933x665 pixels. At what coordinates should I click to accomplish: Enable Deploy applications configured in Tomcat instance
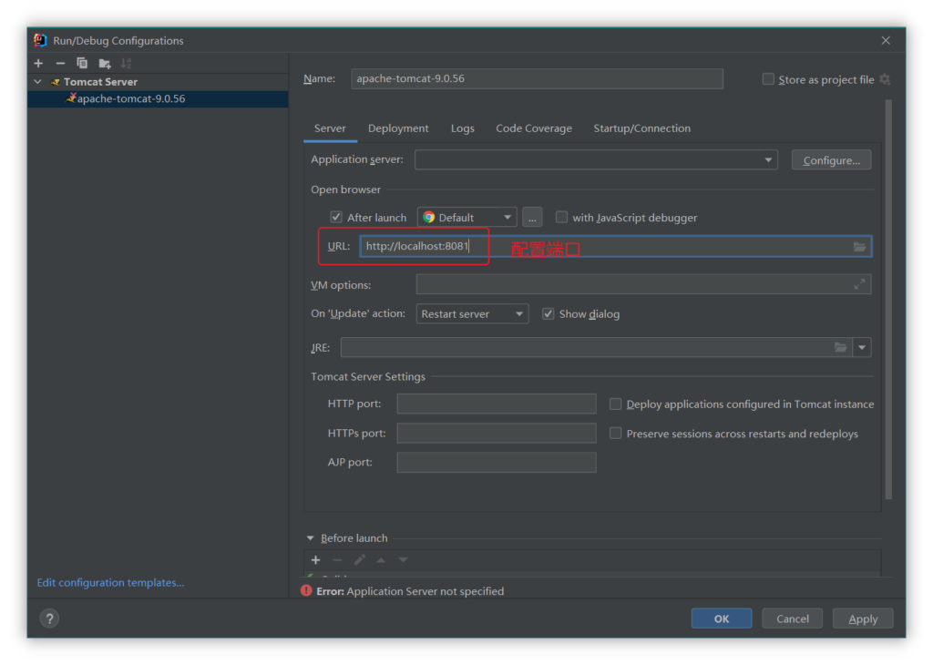615,404
